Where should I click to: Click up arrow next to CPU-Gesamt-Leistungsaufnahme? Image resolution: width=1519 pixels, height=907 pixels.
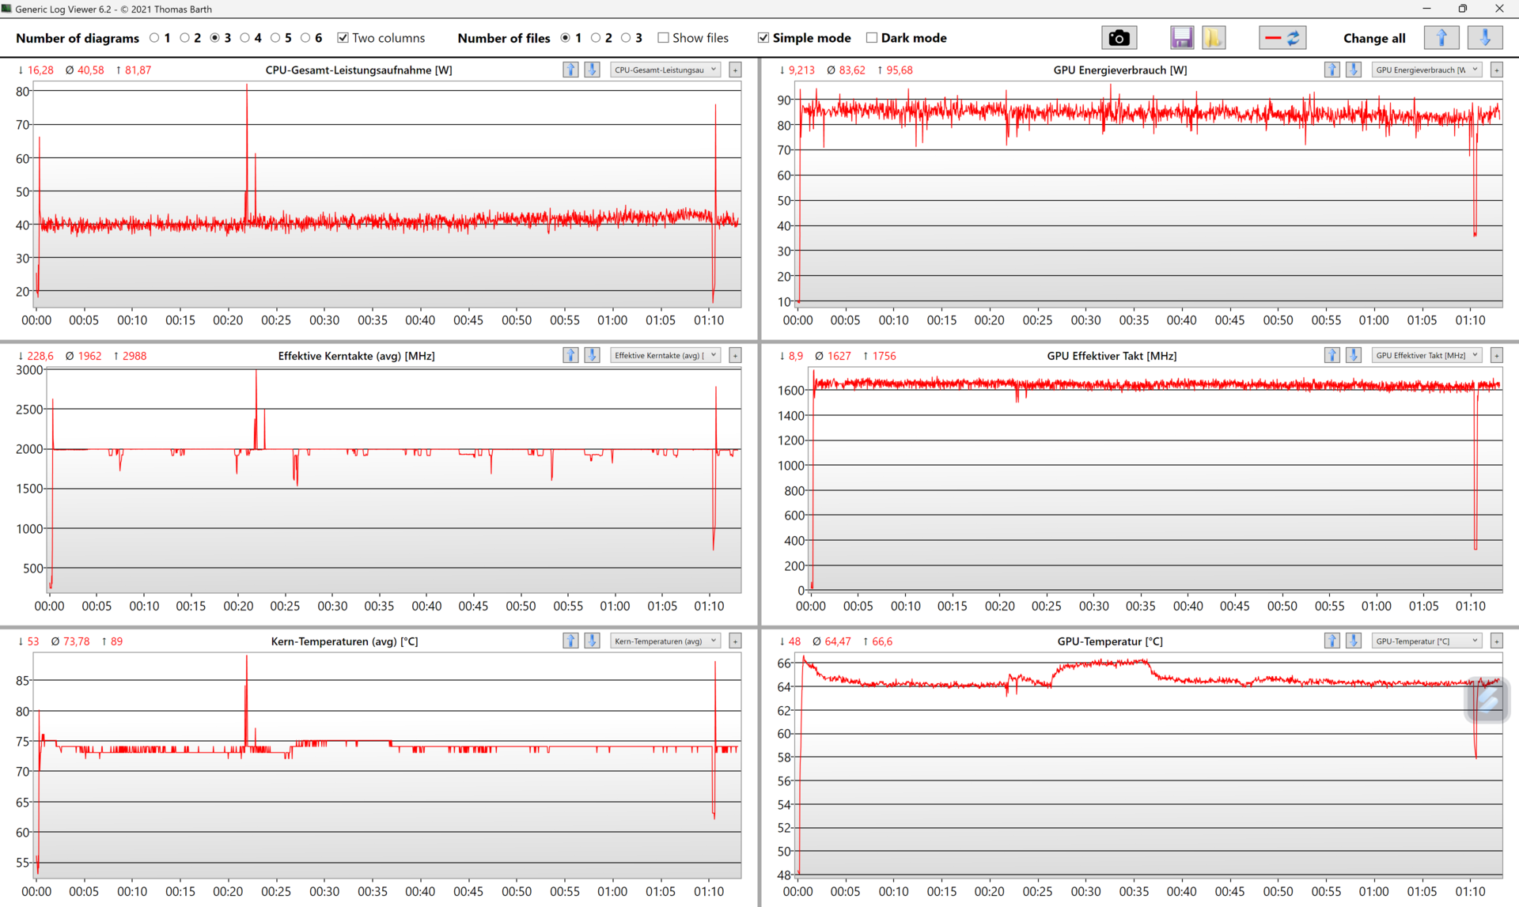(x=570, y=70)
